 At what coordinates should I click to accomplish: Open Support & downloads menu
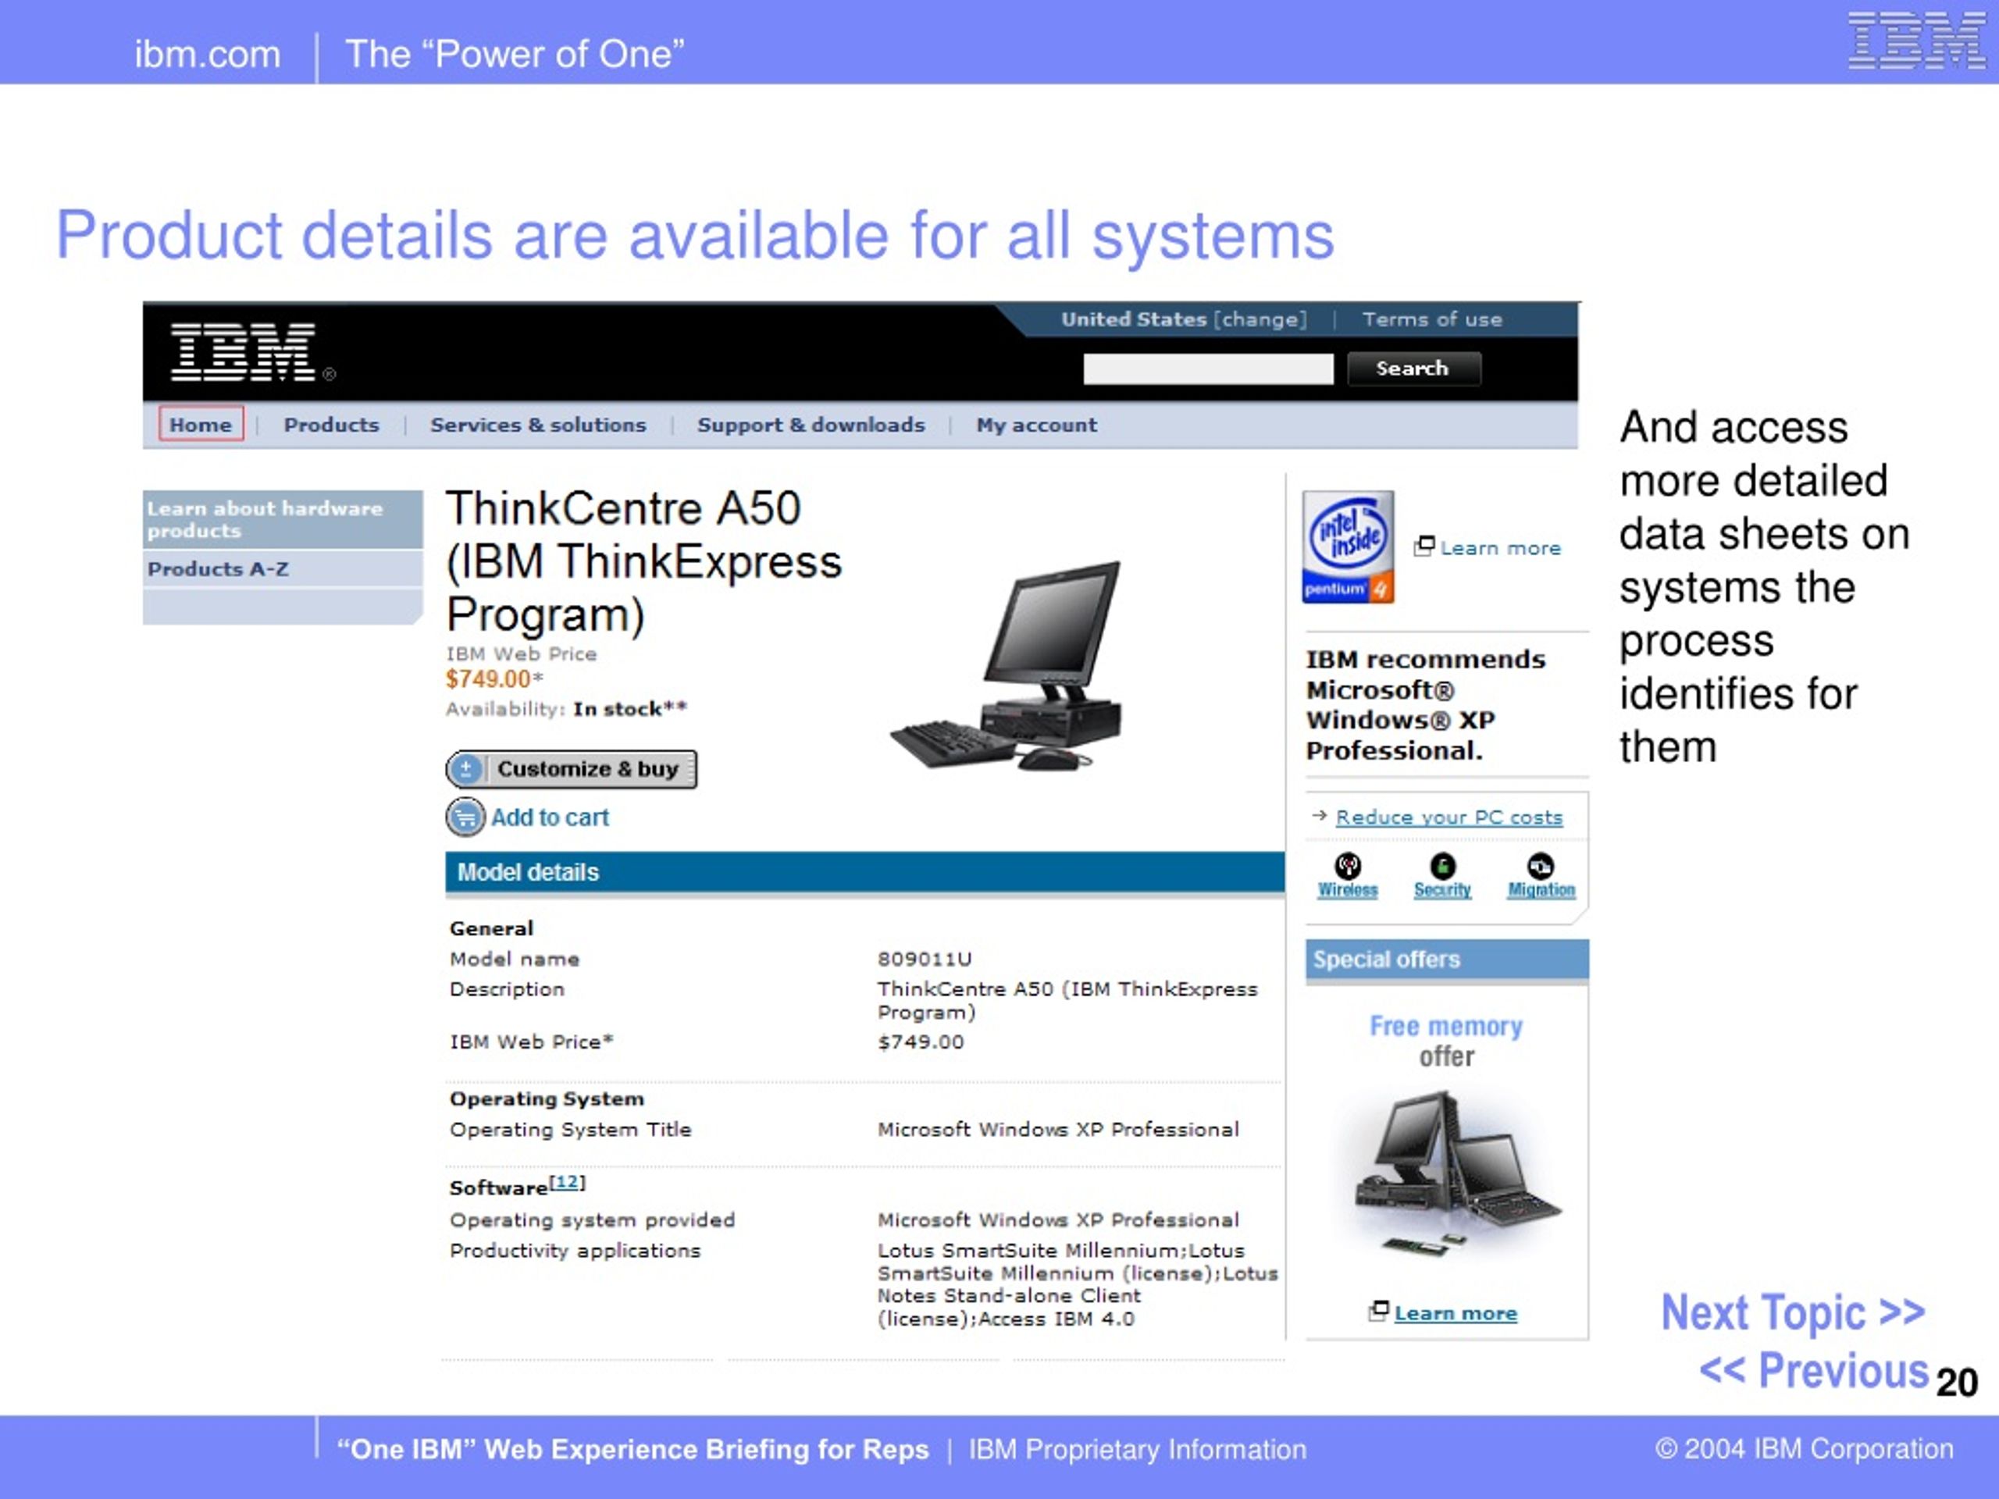[x=811, y=425]
